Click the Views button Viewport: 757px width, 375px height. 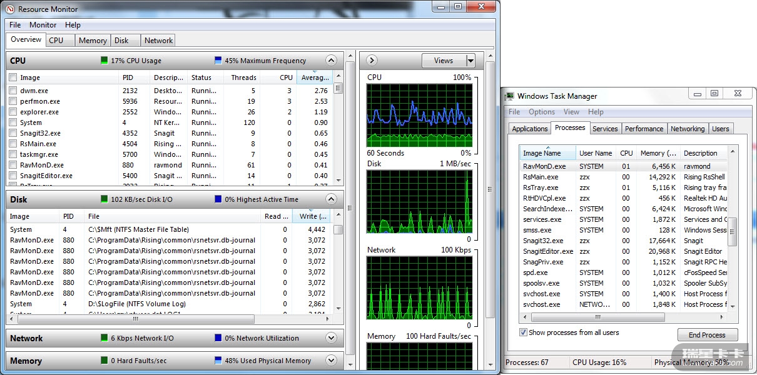444,61
